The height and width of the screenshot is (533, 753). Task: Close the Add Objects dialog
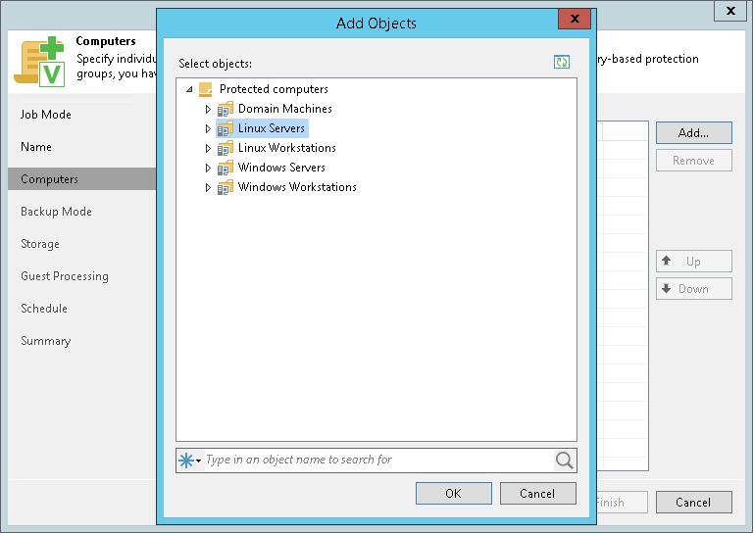[575, 20]
